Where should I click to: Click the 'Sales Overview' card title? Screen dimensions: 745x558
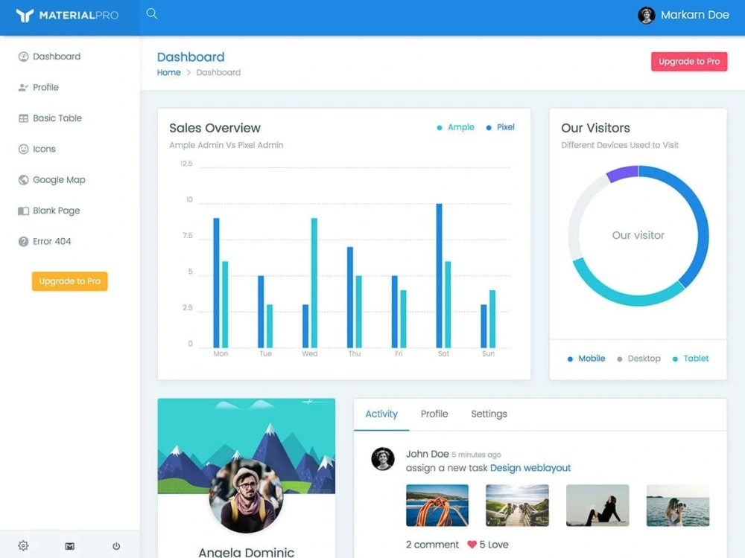215,128
